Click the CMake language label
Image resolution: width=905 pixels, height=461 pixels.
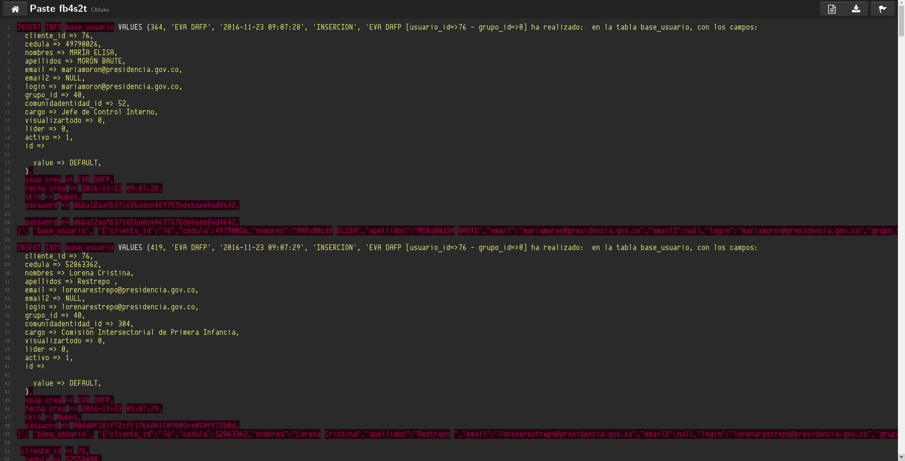tap(100, 10)
